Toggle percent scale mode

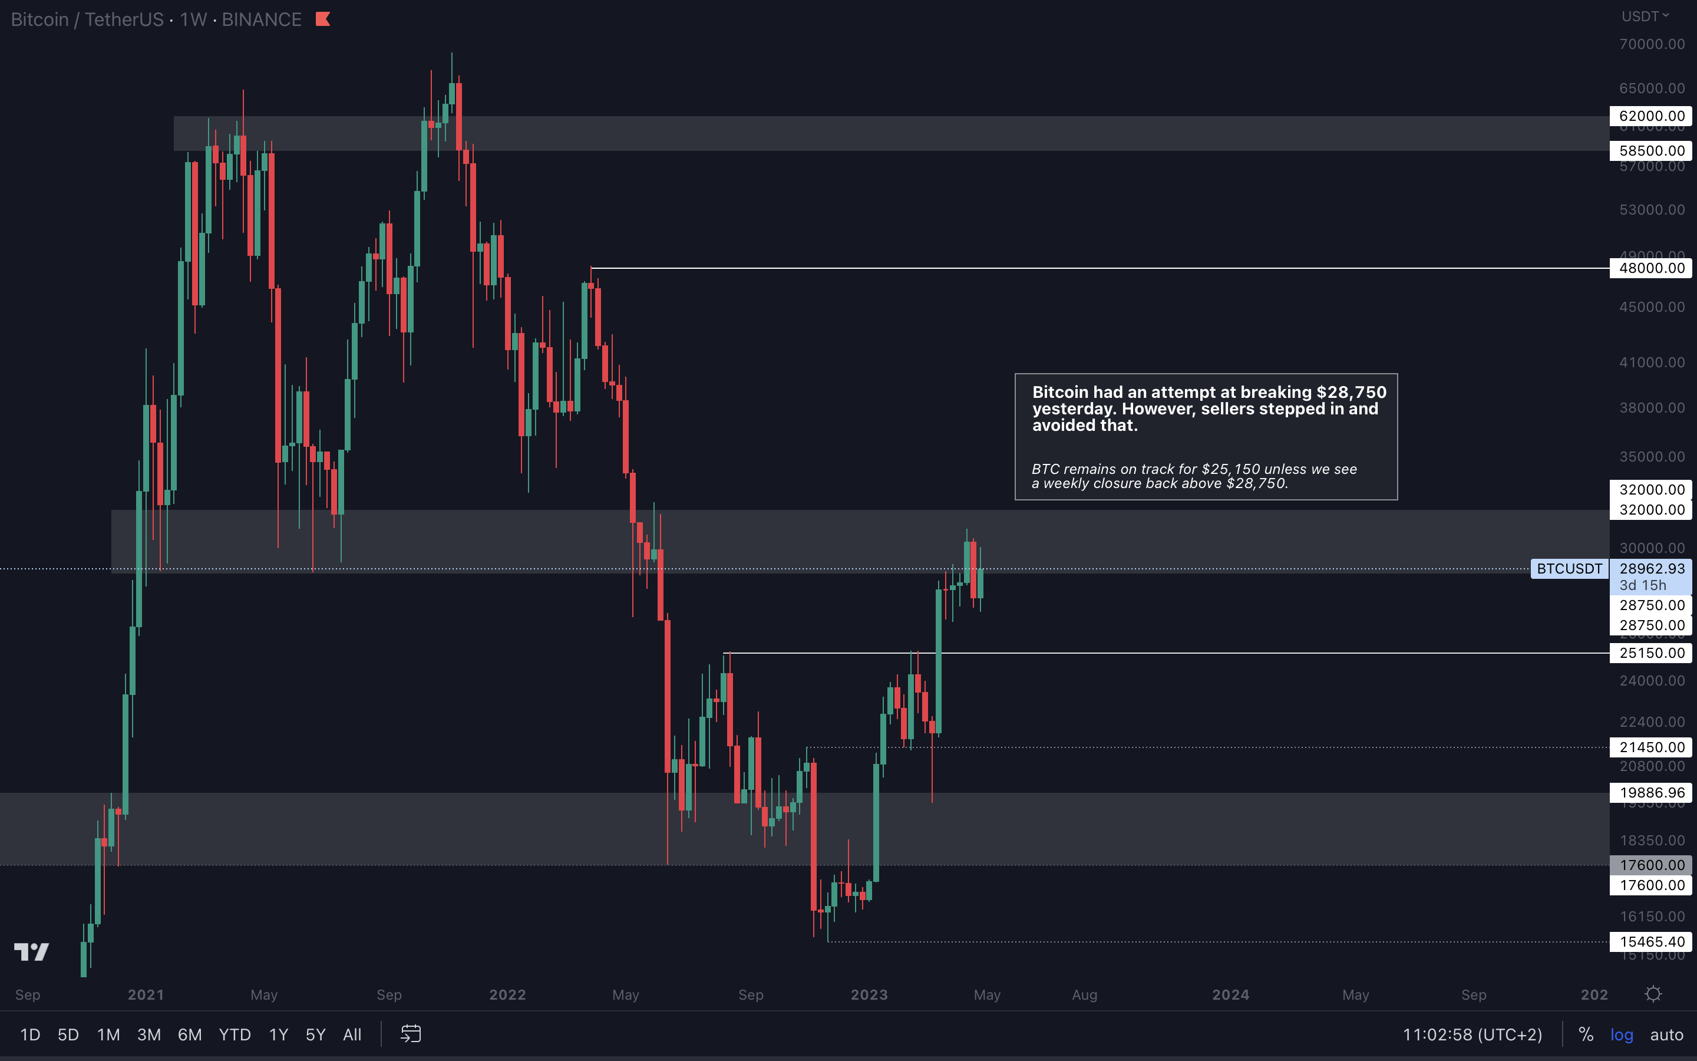coord(1586,1034)
